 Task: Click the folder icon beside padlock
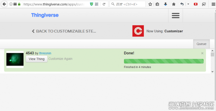click(15, 4)
